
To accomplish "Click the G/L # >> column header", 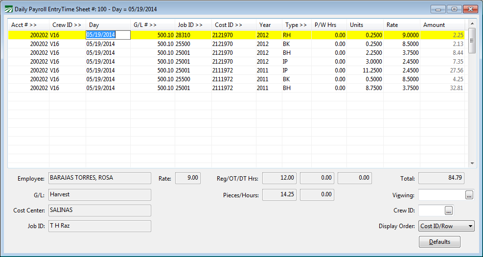I will 152,25.
